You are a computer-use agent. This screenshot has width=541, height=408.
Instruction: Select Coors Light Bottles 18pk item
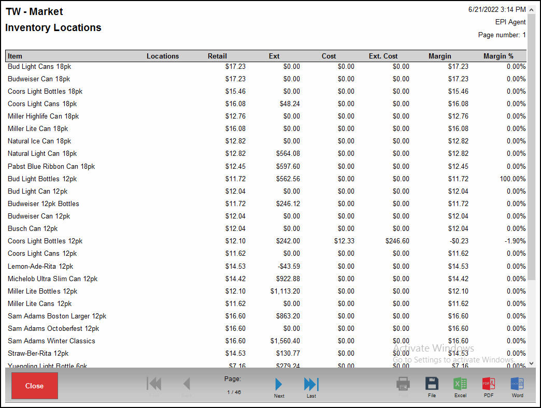[x=45, y=91]
